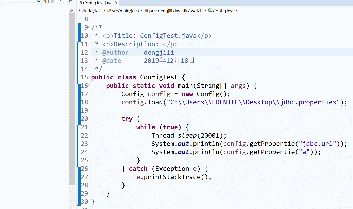Click the "args" parameter on line 16
Viewport: 353px width, 209px height.
[238, 86]
